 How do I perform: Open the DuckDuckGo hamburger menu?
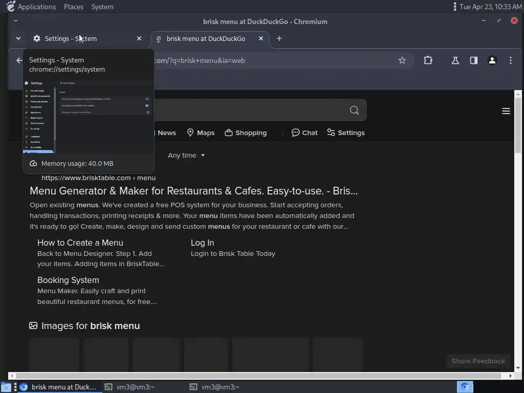coord(506,111)
